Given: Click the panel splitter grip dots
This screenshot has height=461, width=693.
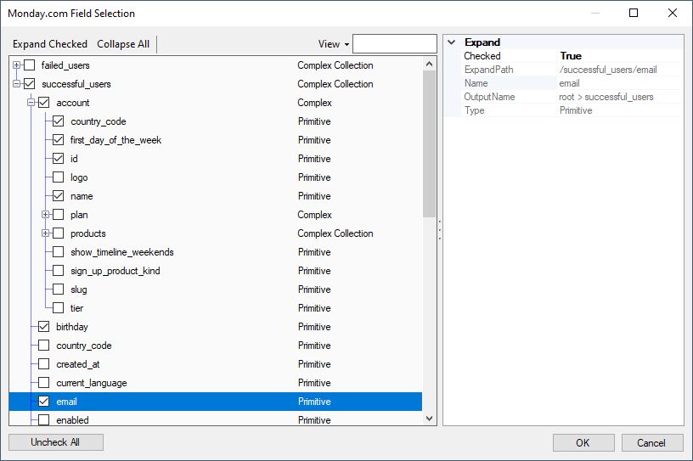Looking at the screenshot, I should pos(440,230).
